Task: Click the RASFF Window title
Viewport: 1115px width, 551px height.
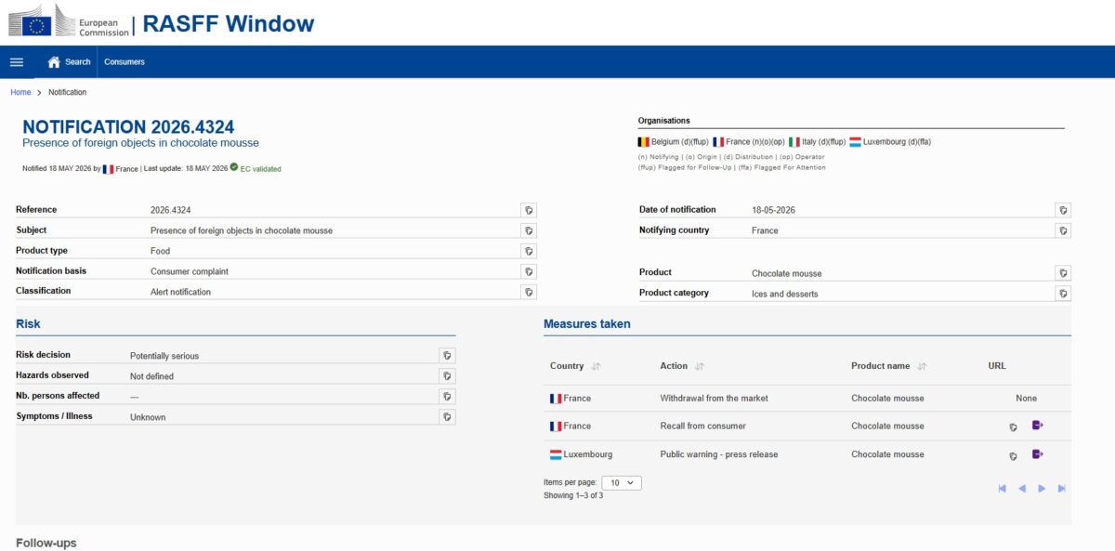Action: 229,23
